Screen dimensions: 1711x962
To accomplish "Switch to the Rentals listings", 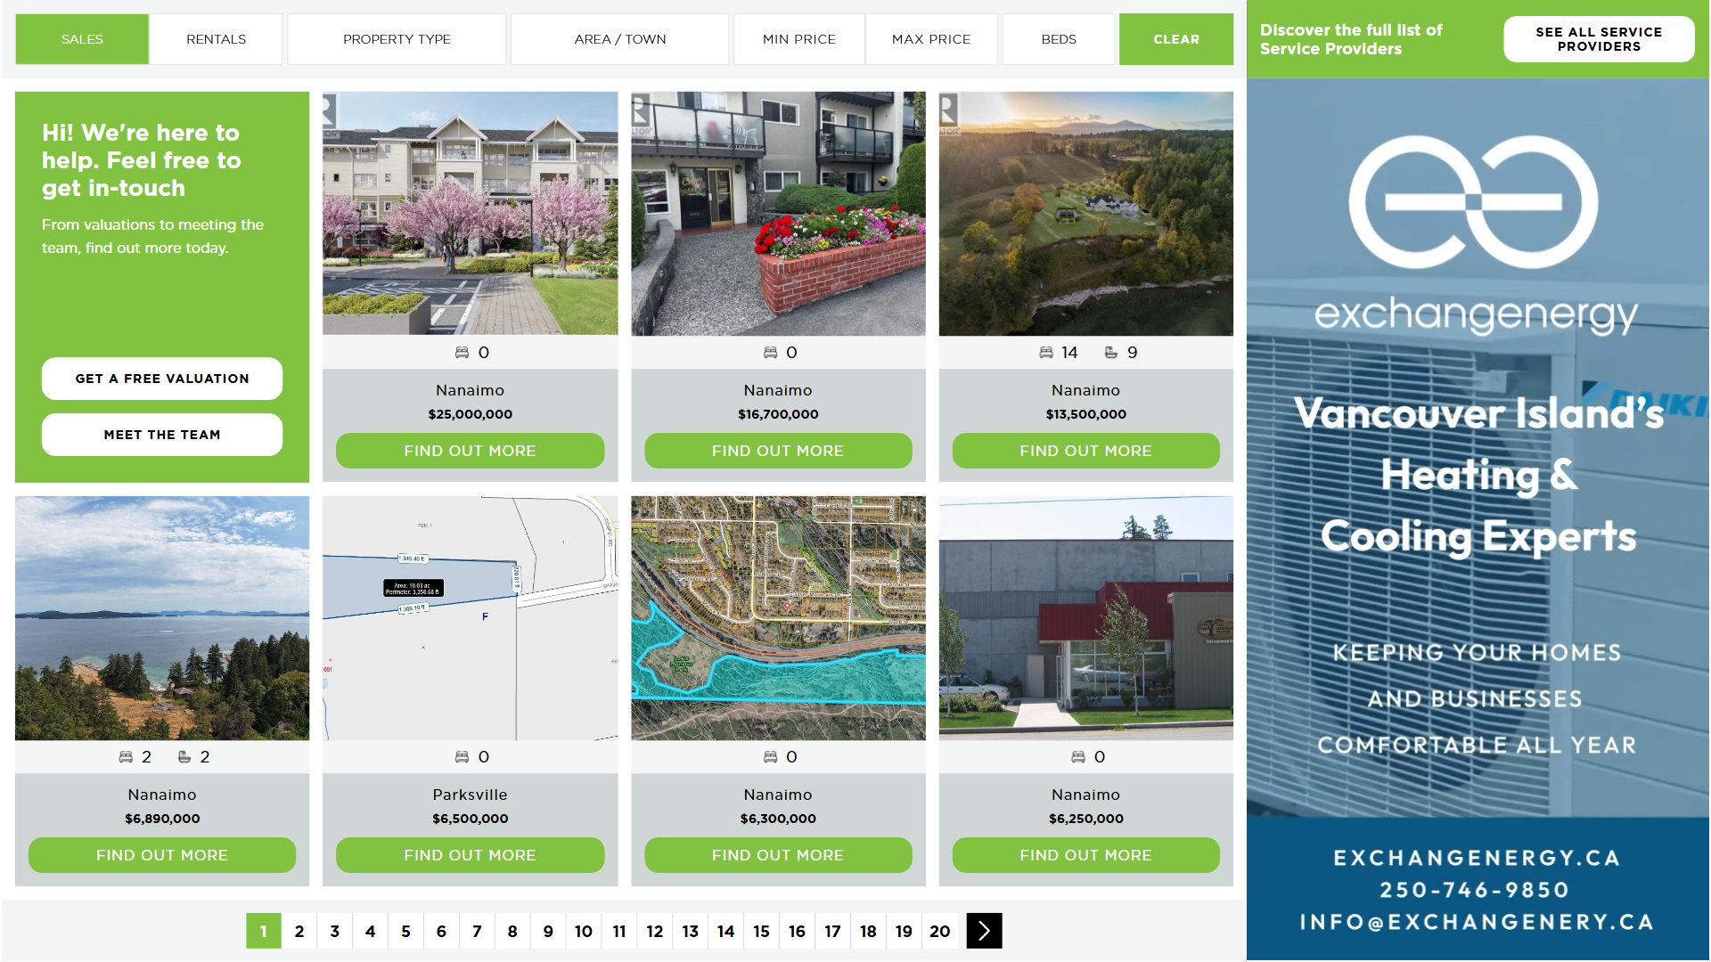I will click(x=216, y=39).
